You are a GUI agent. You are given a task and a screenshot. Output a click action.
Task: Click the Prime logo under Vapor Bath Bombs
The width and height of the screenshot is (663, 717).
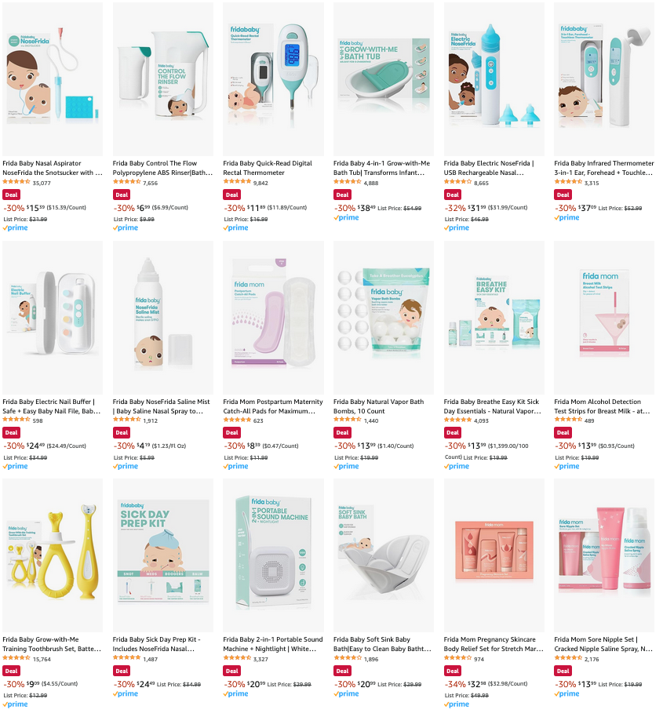tap(346, 466)
